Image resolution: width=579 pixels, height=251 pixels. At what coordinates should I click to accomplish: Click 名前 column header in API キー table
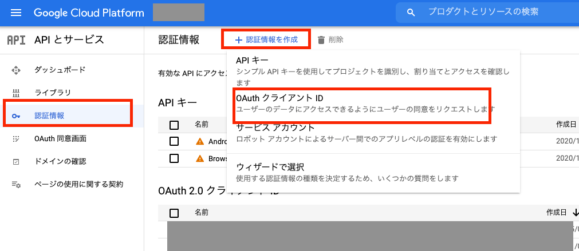202,124
